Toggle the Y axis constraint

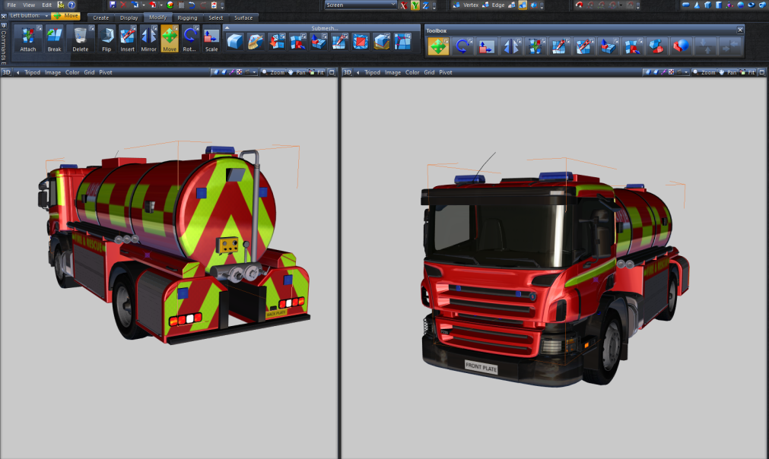tap(415, 5)
